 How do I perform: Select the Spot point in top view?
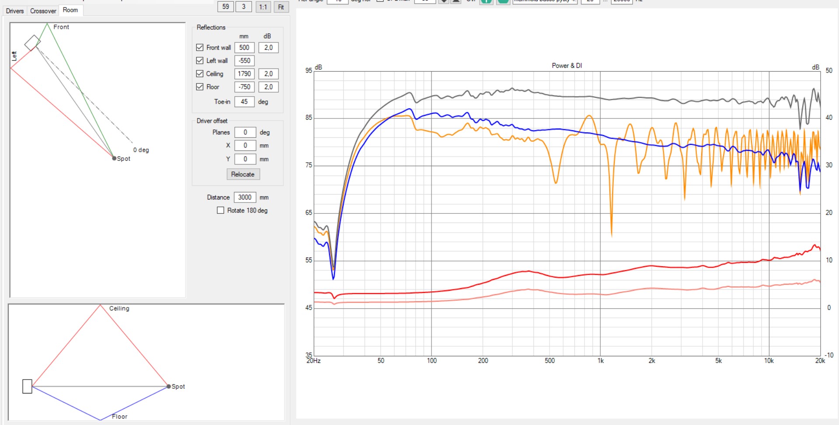click(x=114, y=158)
